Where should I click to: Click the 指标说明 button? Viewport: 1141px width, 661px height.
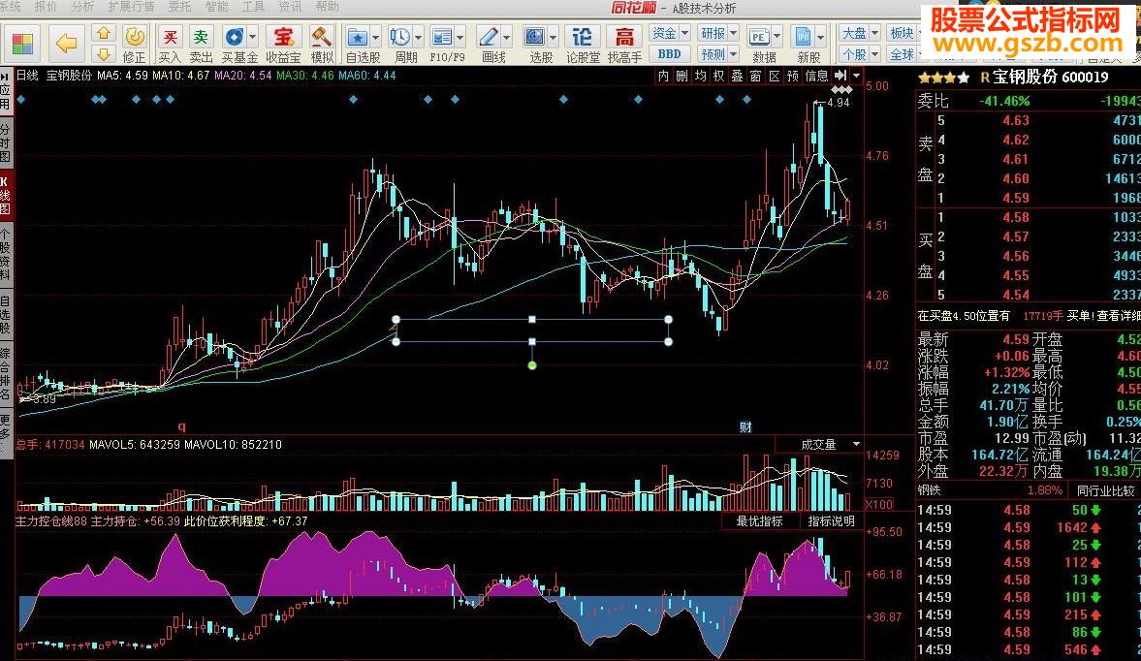click(830, 520)
